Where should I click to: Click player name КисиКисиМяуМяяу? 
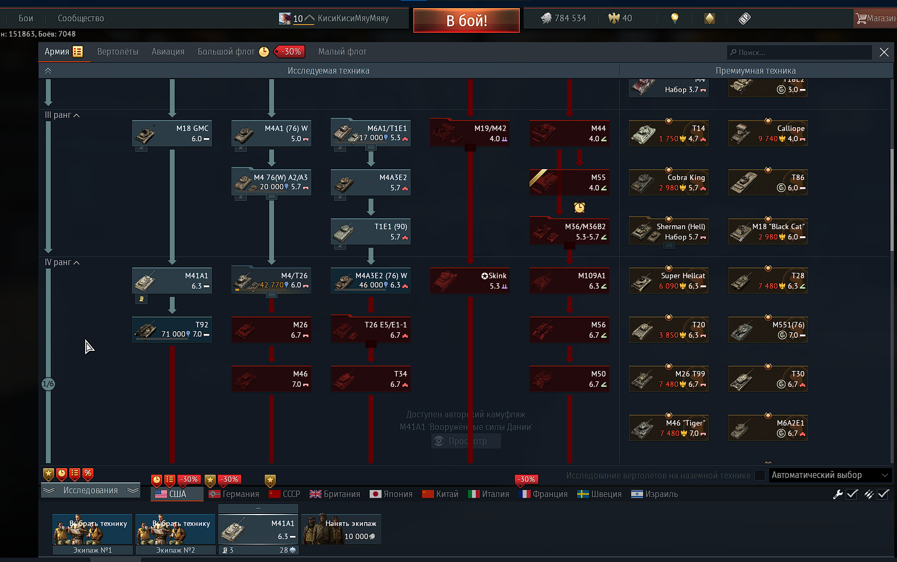click(x=353, y=18)
